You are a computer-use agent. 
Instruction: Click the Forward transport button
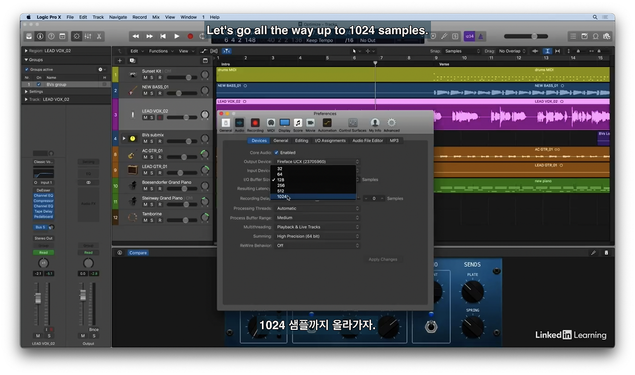pos(149,36)
